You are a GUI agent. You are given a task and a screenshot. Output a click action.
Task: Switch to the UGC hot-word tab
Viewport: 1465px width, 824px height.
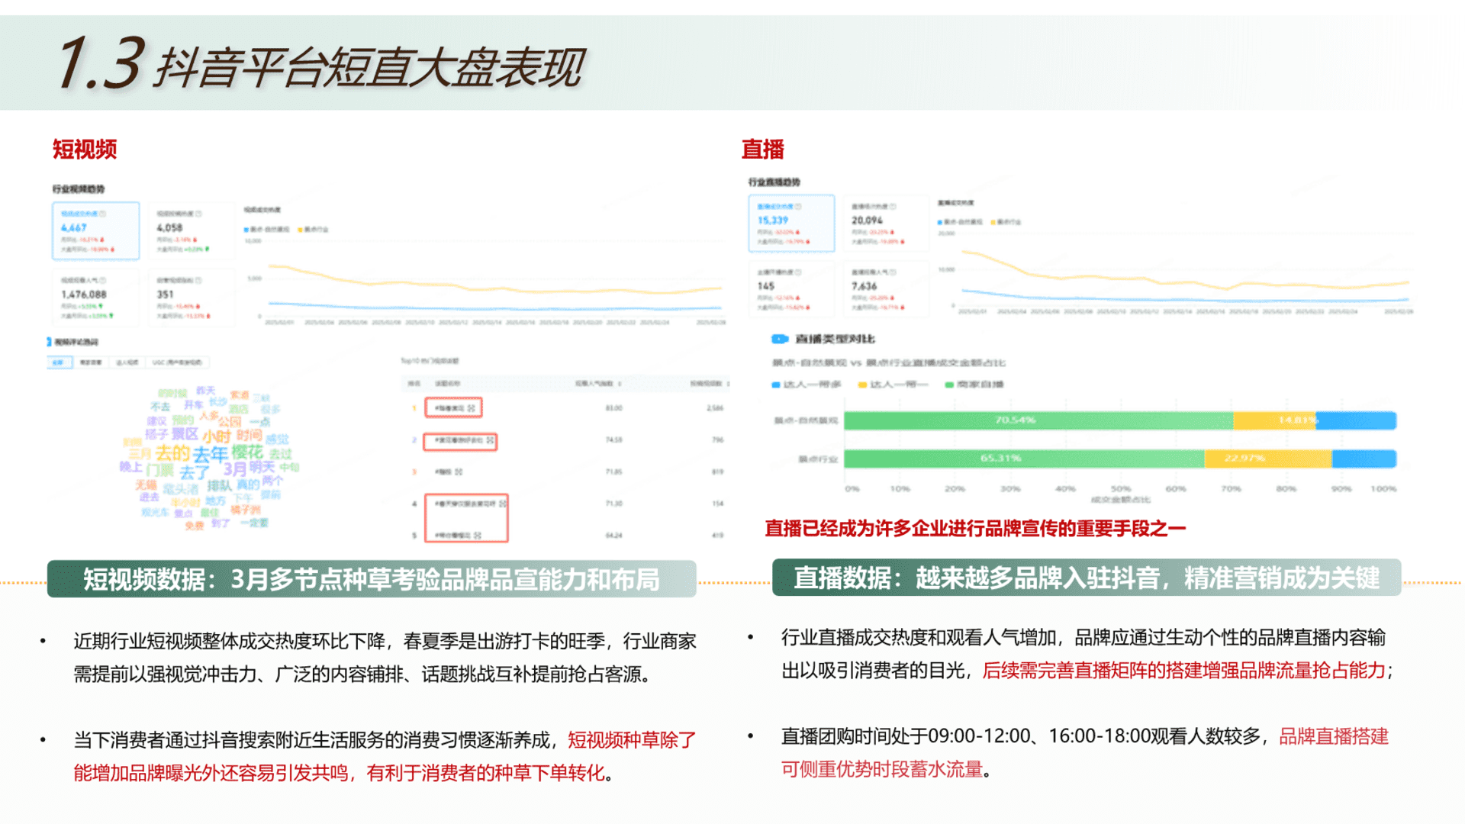point(177,362)
